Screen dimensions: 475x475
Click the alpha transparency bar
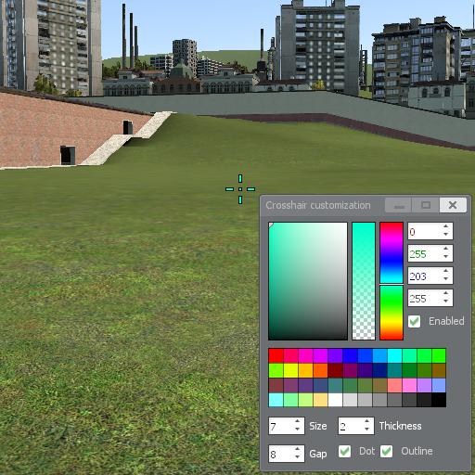coord(364,281)
